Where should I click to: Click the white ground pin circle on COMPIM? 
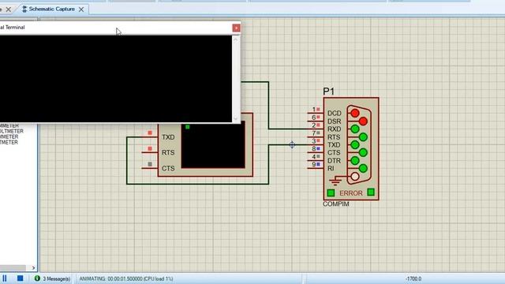pos(355,177)
